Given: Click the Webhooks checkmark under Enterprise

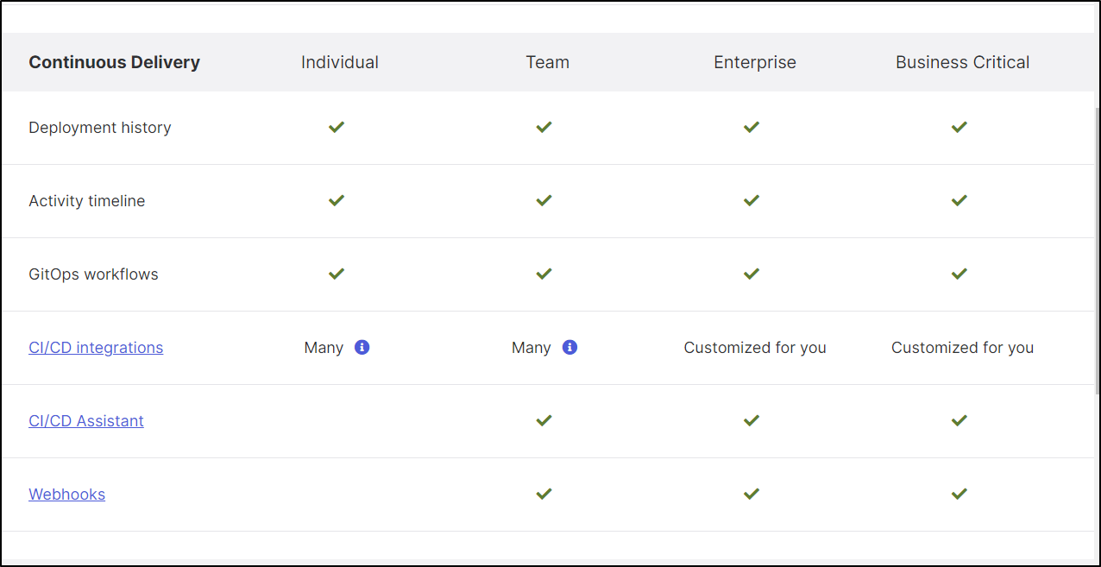Looking at the screenshot, I should 752,494.
